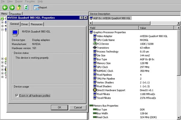The width and height of the screenshot is (181, 120).
Task: Open the Report toolbar button
Action: [40, 7]
